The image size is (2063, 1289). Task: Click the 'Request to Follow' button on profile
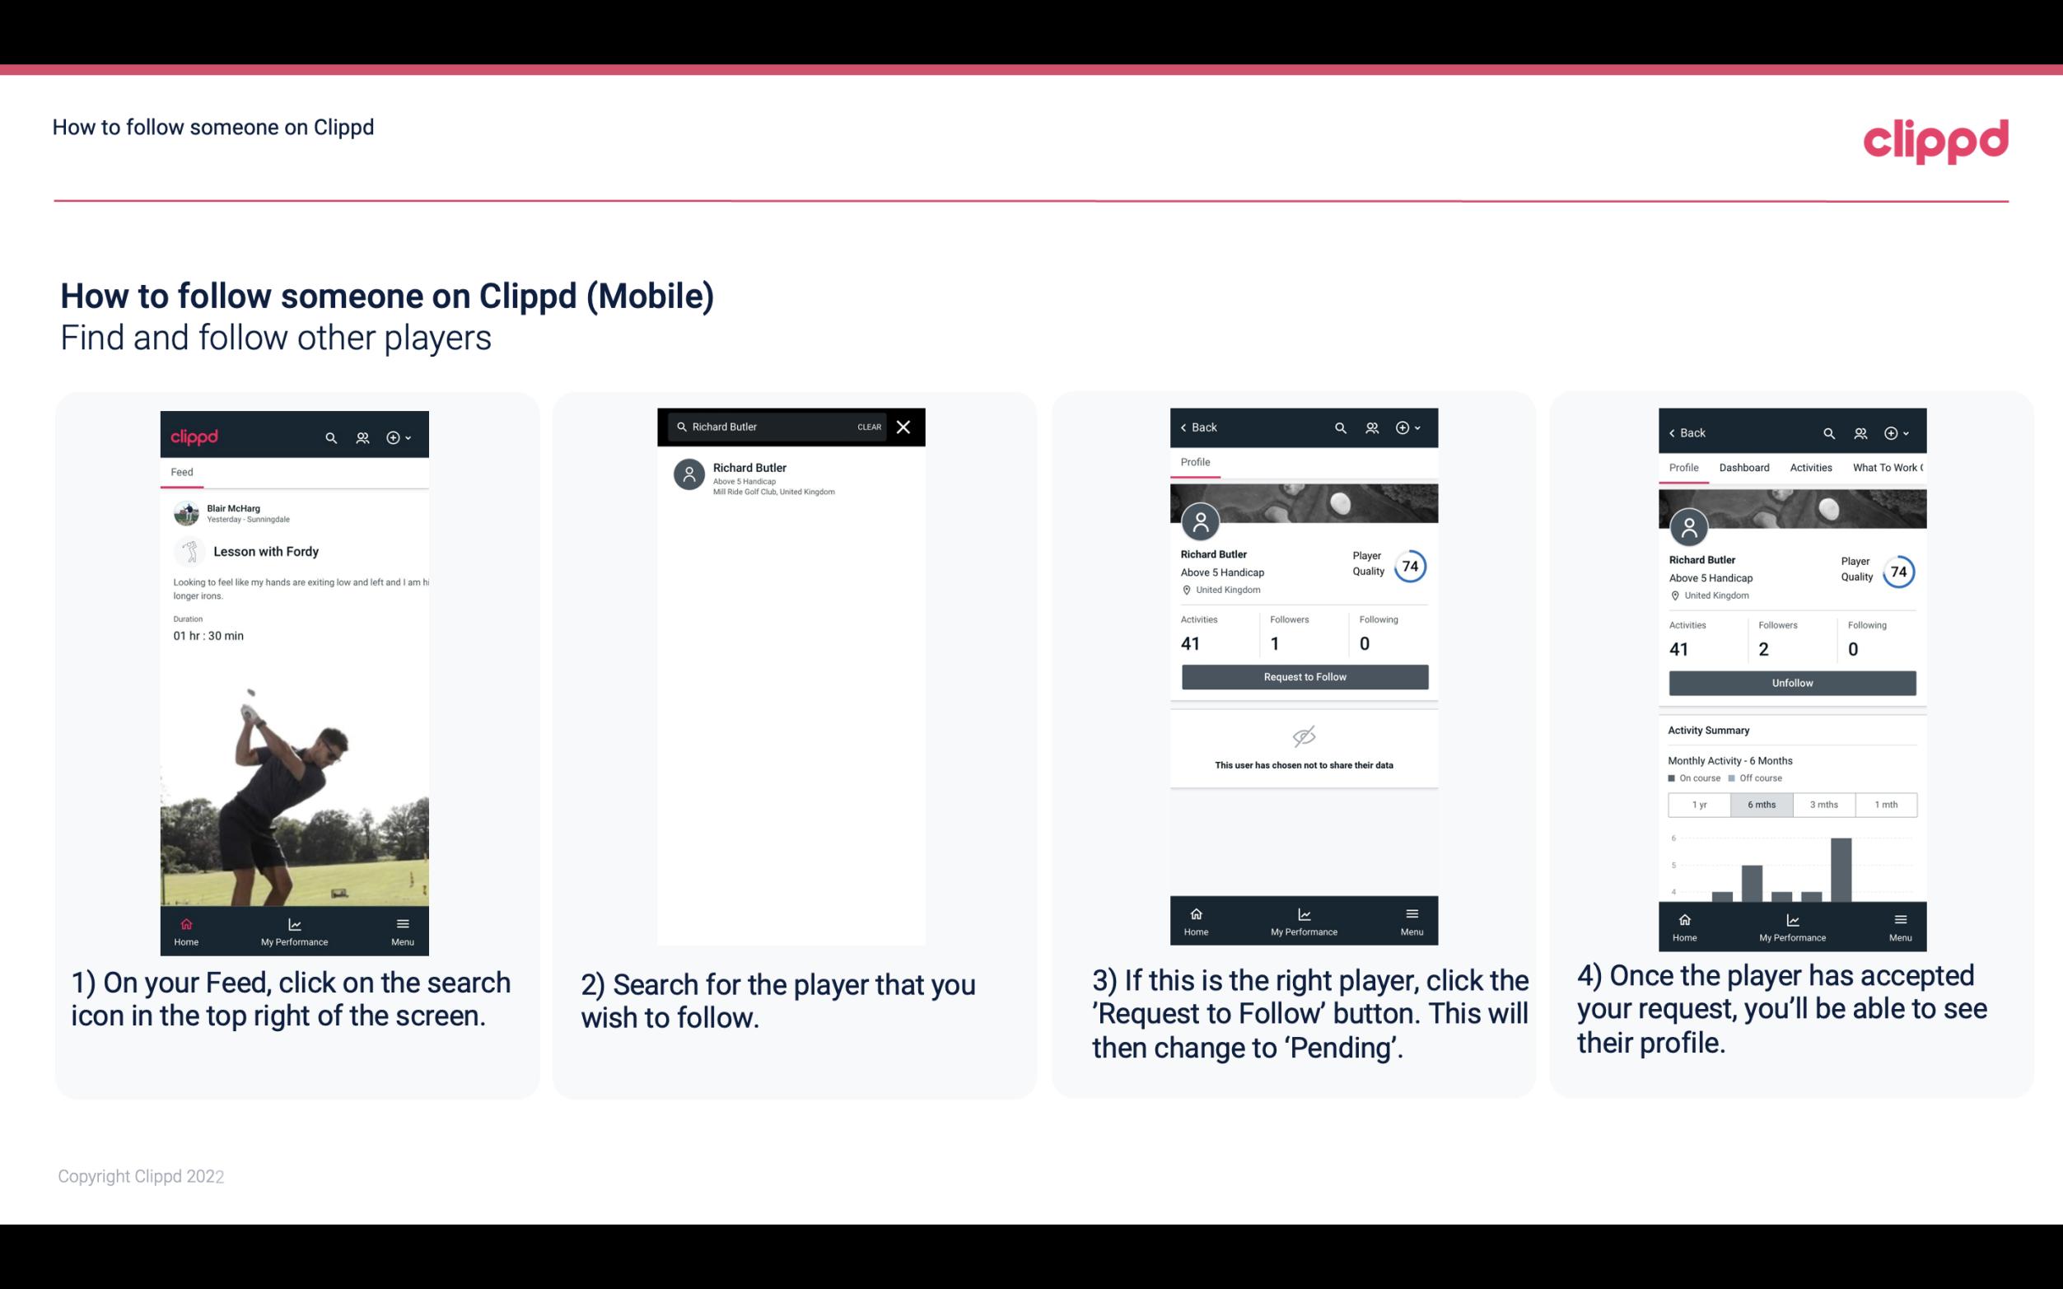1303,677
